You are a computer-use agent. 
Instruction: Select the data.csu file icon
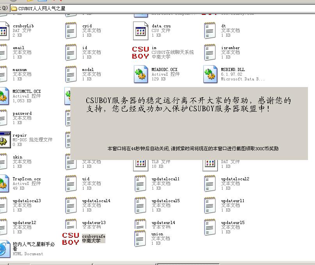pos(141,31)
